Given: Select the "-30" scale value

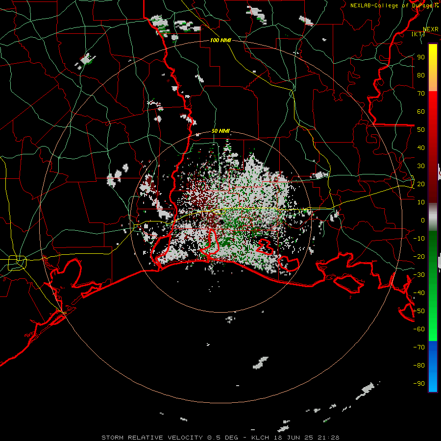Looking at the screenshot, I should [x=419, y=275].
